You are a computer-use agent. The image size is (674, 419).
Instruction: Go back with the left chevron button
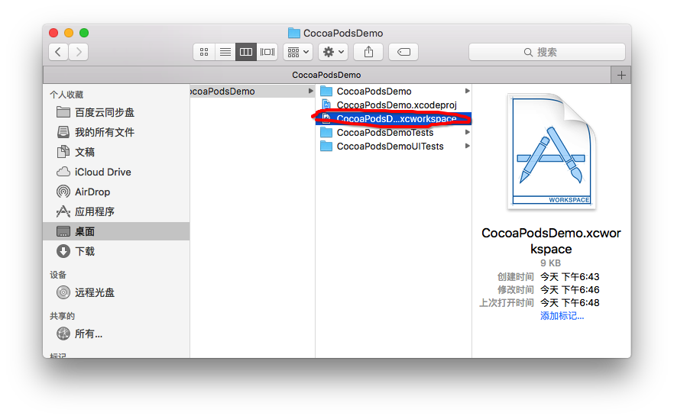58,52
